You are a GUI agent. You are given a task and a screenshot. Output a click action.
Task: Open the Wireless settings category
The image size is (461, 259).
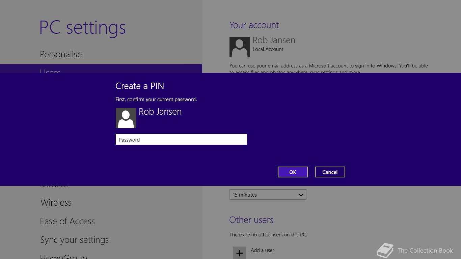click(x=56, y=203)
